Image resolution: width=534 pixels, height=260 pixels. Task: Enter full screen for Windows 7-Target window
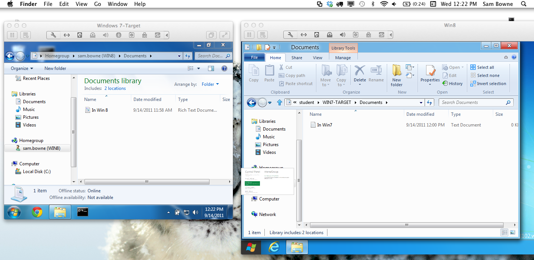[224, 35]
